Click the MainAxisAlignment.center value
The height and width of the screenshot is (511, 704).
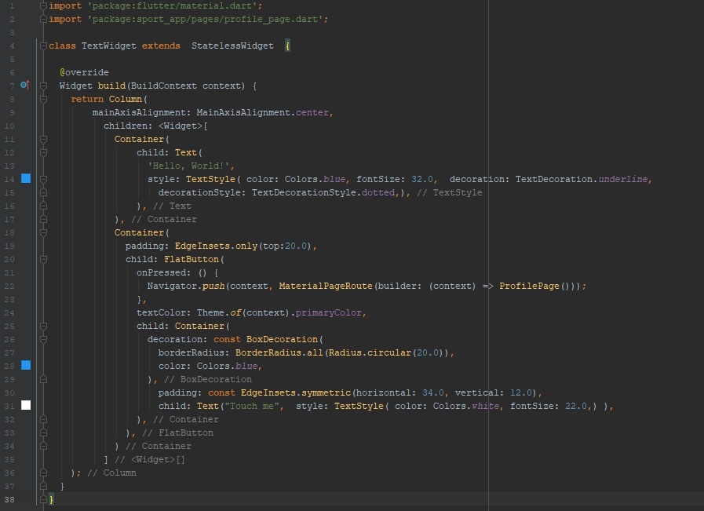point(263,112)
